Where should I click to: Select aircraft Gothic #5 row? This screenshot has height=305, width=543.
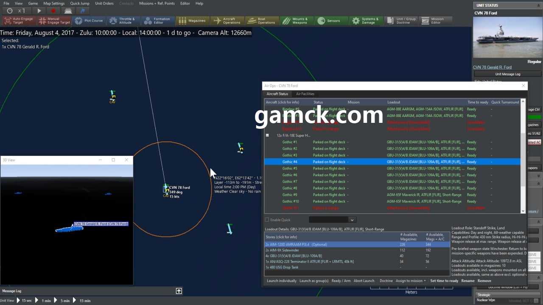[392, 169]
